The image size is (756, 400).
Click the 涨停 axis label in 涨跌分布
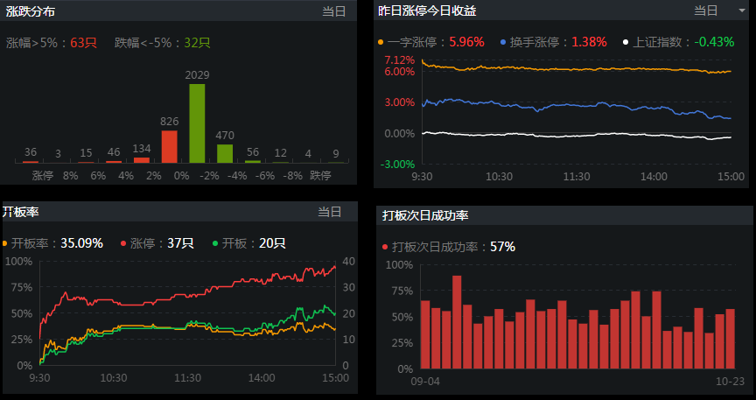pyautogui.click(x=43, y=175)
